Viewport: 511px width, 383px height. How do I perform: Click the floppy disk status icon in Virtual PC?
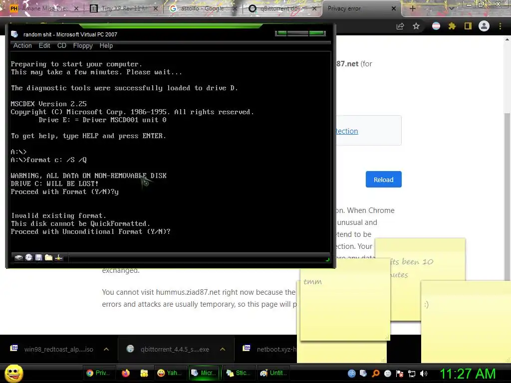tap(38, 258)
